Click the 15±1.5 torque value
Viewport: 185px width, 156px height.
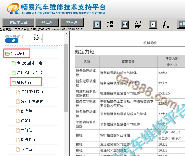tap(164, 93)
